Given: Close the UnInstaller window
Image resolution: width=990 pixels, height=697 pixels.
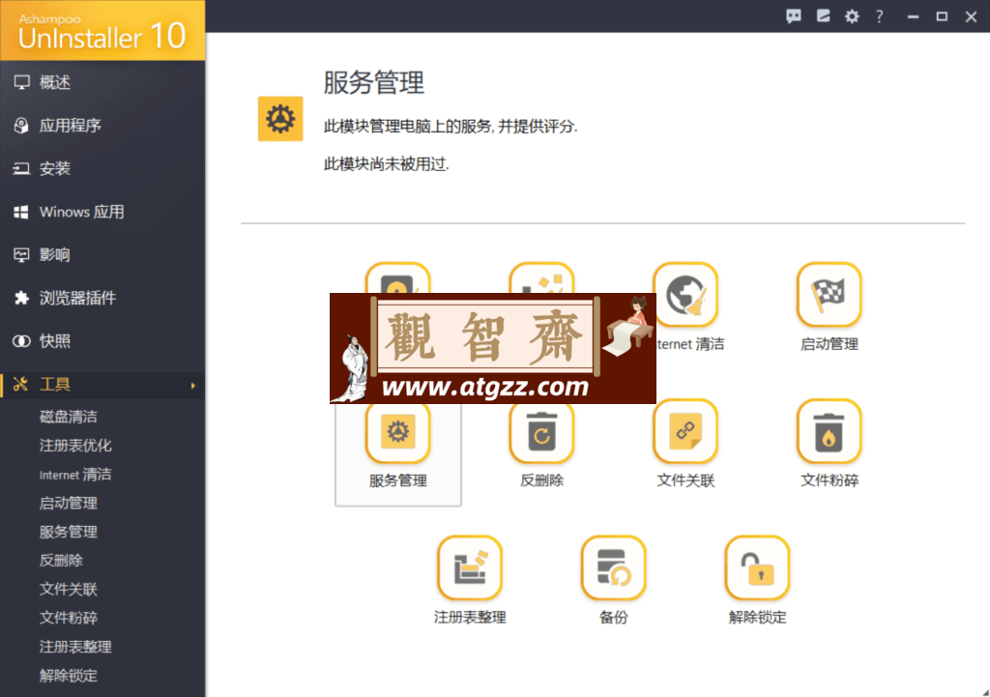Looking at the screenshot, I should 971,17.
